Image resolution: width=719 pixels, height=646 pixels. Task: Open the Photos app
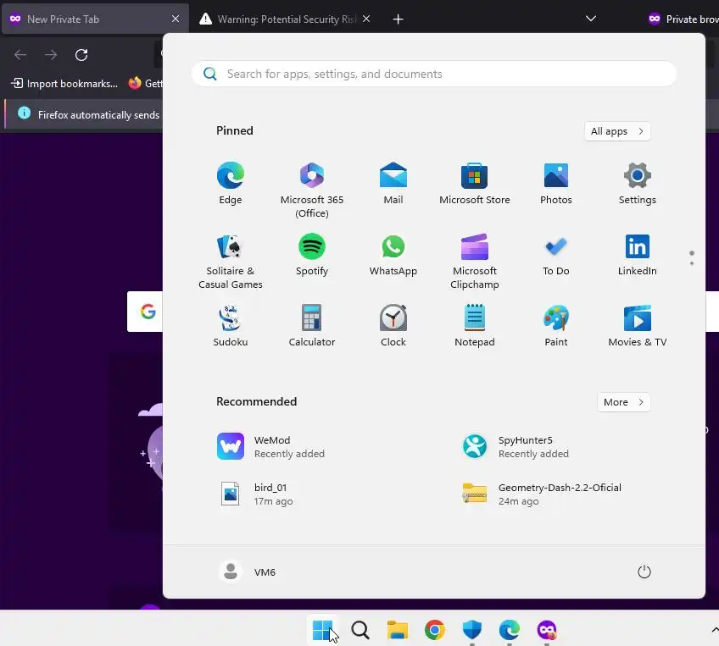click(x=555, y=183)
